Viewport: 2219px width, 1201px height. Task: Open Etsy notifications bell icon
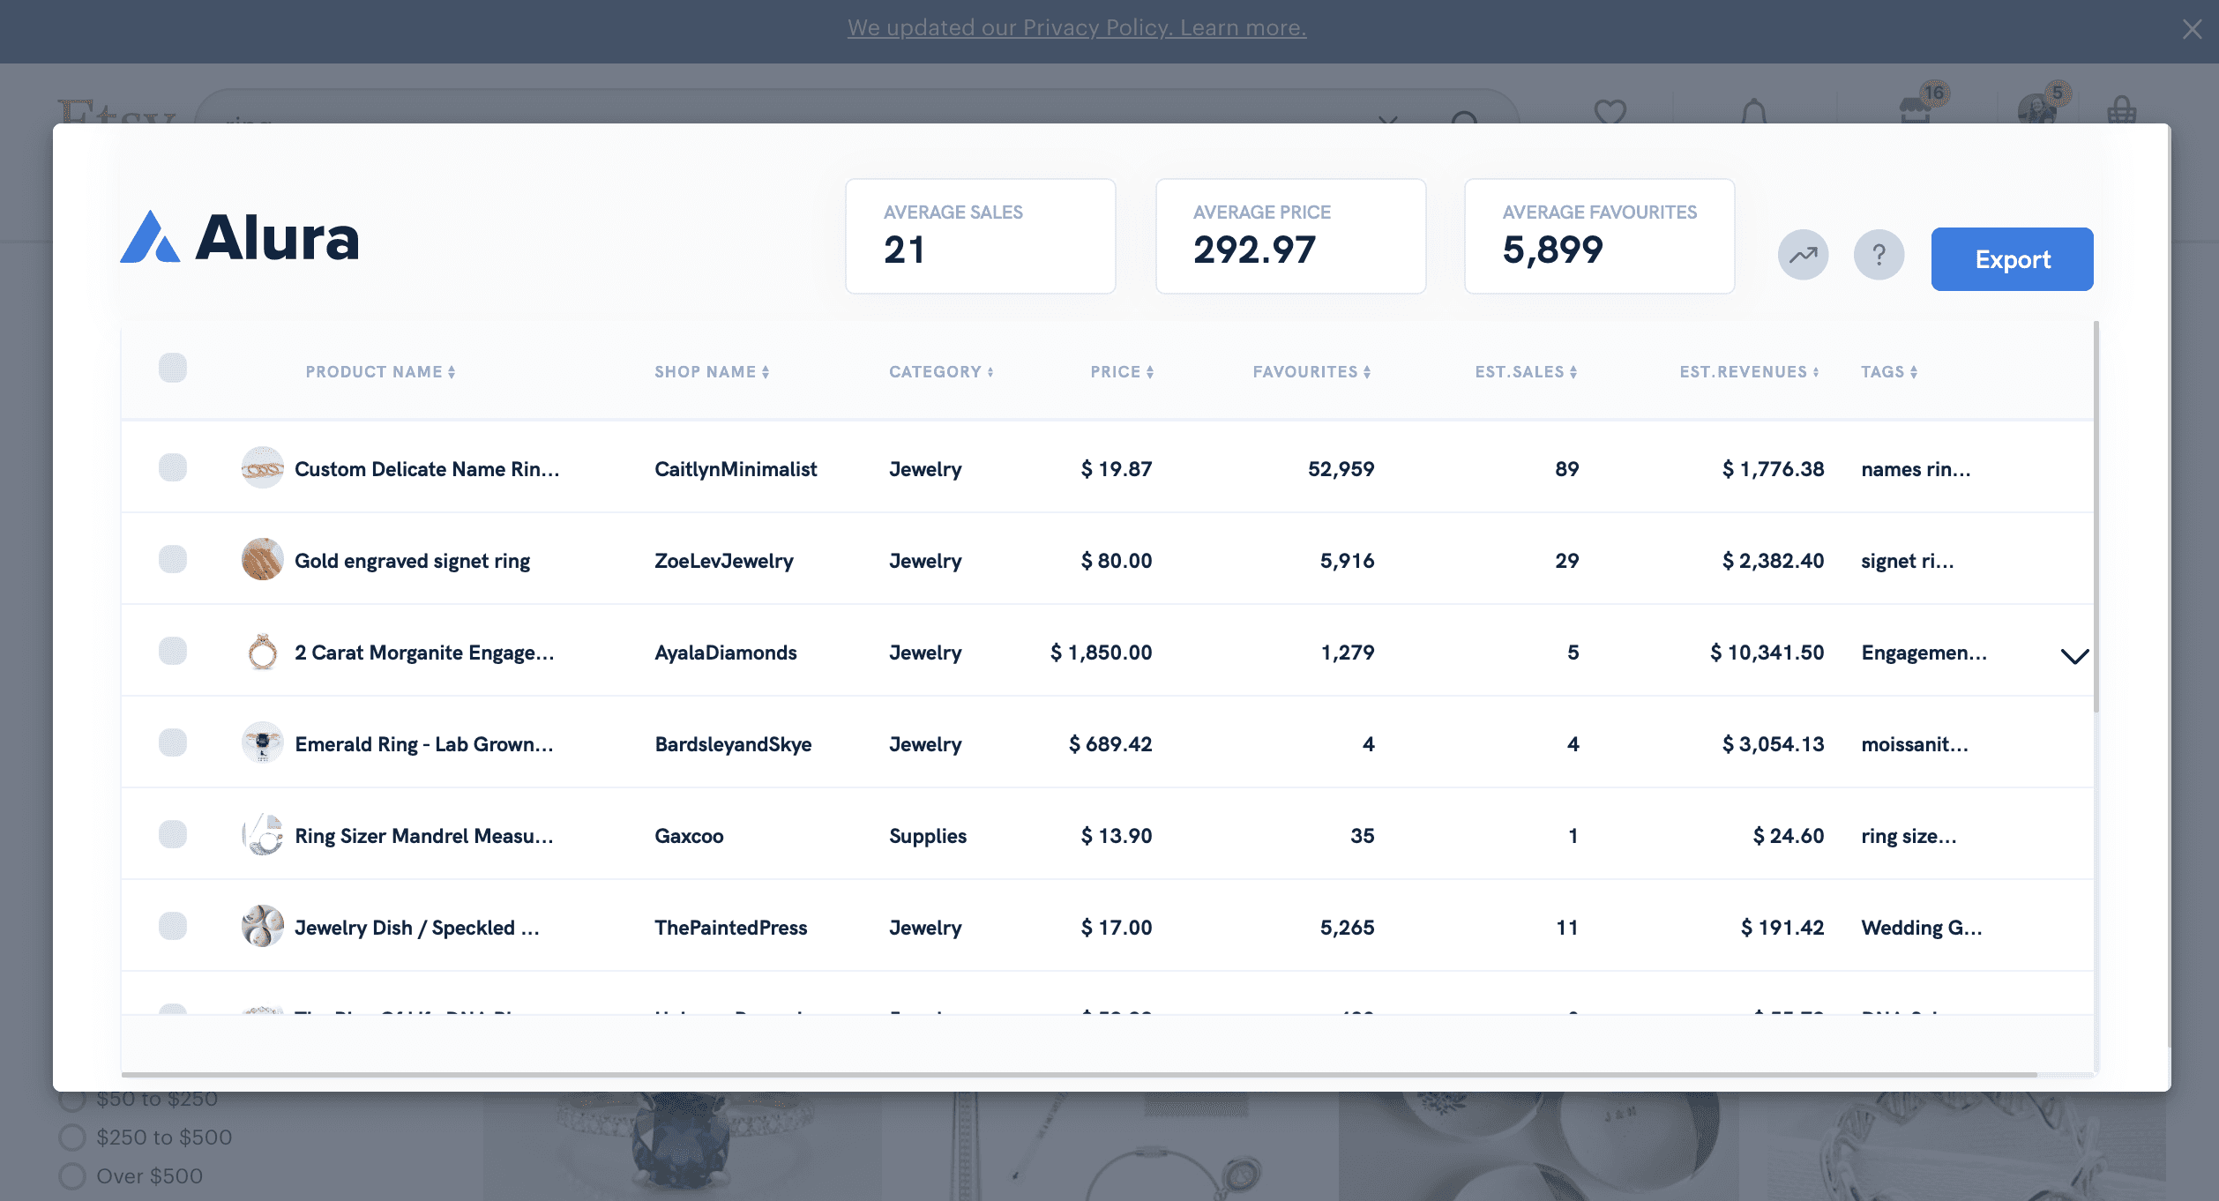tap(1754, 111)
